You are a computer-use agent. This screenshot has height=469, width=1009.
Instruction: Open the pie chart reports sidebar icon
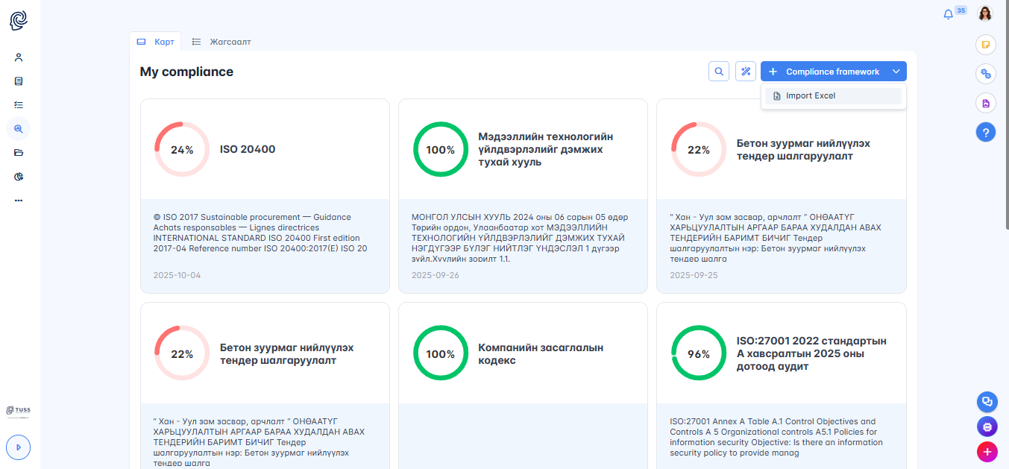19,177
